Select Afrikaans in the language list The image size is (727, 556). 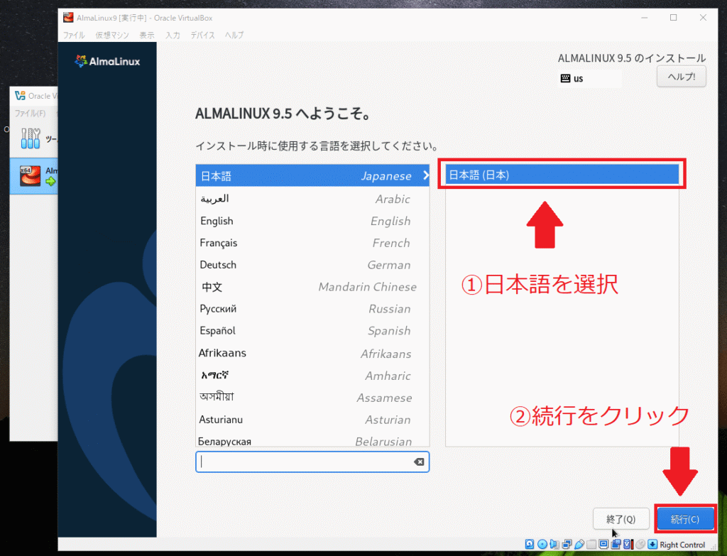point(312,353)
